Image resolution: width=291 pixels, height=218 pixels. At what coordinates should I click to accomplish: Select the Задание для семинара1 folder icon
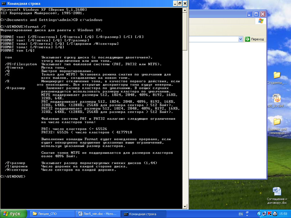point(277,121)
